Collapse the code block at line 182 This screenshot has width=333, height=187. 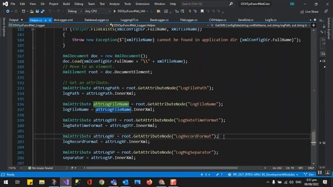pos(33,29)
